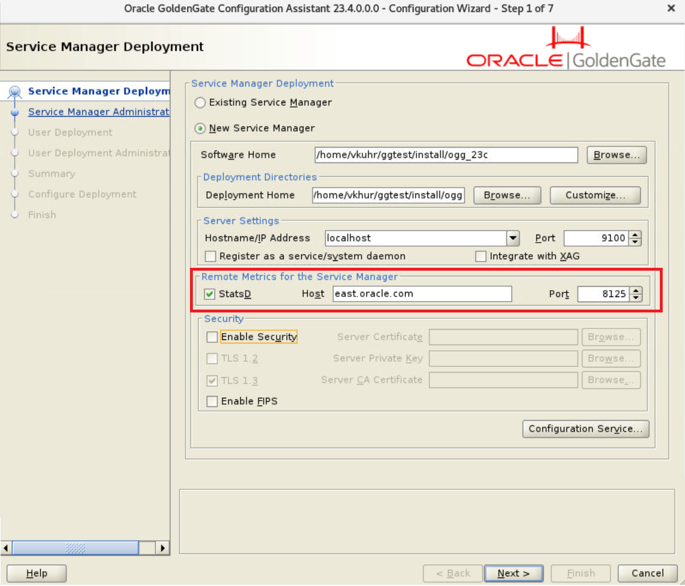685x586 pixels.
Task: Select the Service Manager Administrator step icon
Action: coord(16,112)
